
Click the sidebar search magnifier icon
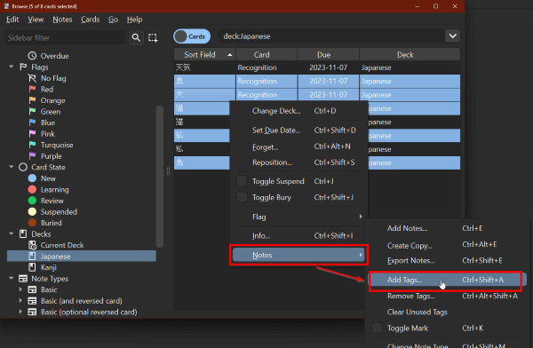136,37
